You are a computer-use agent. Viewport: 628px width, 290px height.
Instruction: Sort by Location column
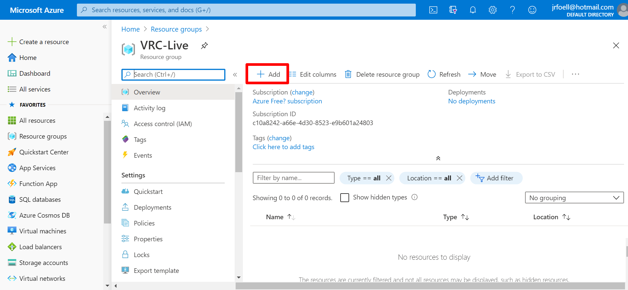pos(552,217)
